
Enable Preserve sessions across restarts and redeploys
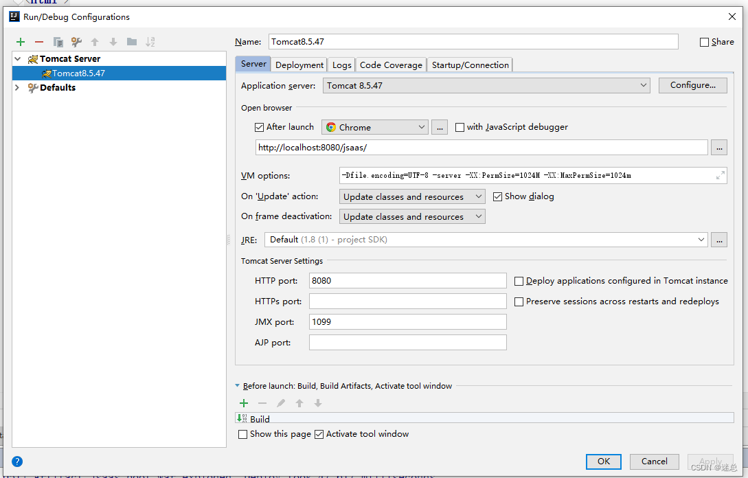point(519,302)
